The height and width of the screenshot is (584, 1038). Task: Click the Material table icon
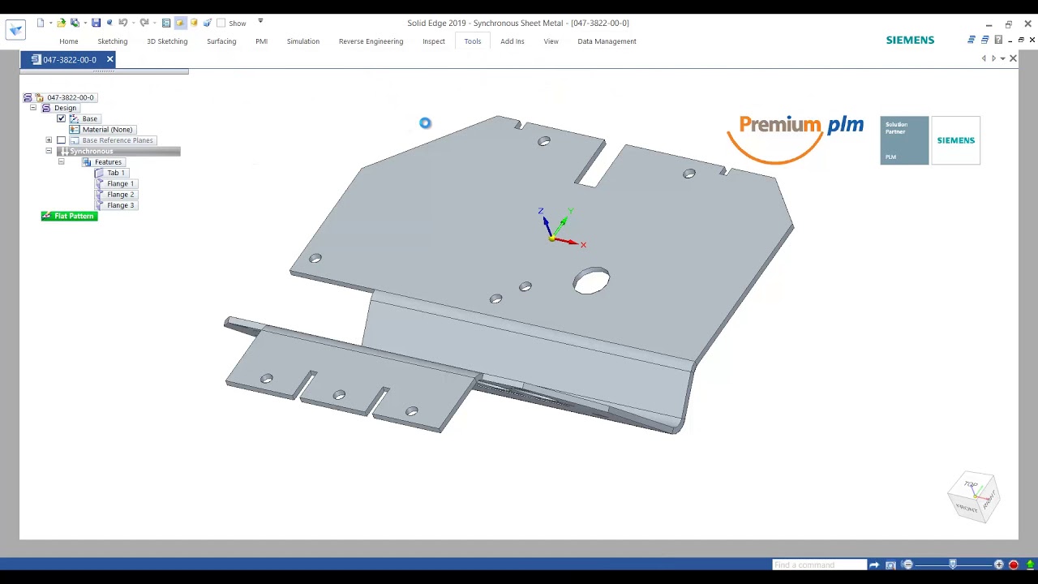tap(75, 130)
